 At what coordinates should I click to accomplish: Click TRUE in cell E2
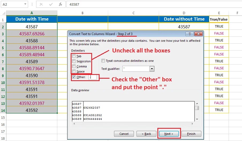point(219,26)
